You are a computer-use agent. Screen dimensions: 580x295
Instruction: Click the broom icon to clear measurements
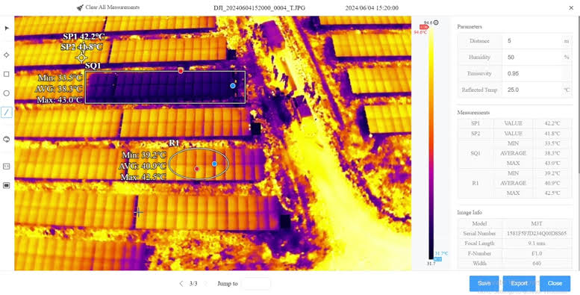point(80,7)
